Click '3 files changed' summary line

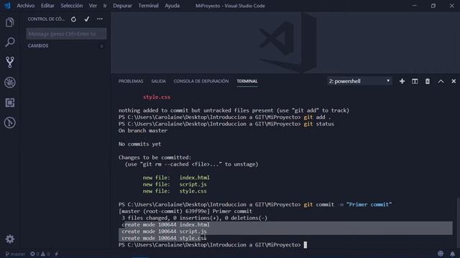click(x=194, y=218)
